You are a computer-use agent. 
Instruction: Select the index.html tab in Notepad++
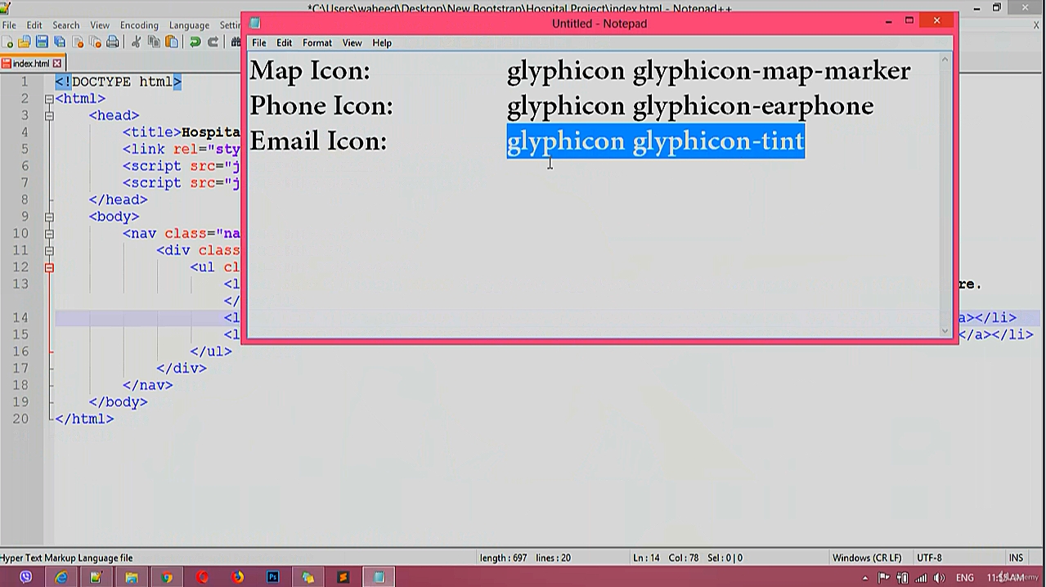coord(31,63)
